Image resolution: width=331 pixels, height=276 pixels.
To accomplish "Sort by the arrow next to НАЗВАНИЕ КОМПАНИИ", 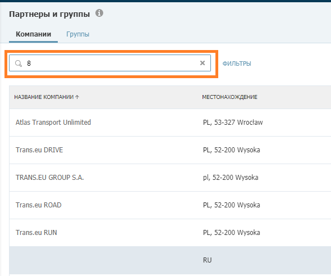I will click(77, 97).
